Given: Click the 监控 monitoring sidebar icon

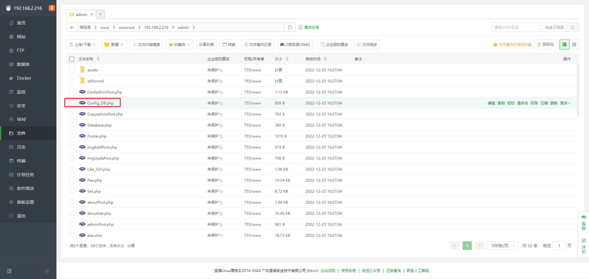Looking at the screenshot, I should [x=11, y=92].
